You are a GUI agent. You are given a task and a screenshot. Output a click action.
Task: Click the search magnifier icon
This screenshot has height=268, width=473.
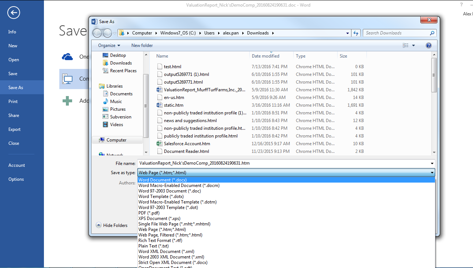[432, 33]
